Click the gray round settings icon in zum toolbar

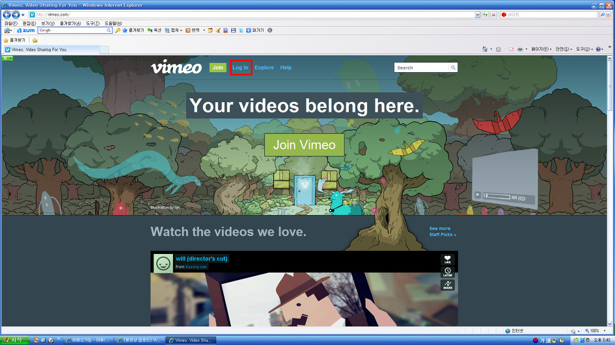click(270, 30)
